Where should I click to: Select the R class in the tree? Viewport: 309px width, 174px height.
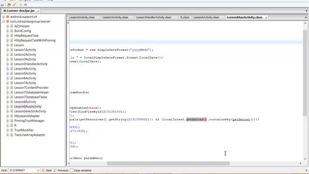click(x=15, y=126)
